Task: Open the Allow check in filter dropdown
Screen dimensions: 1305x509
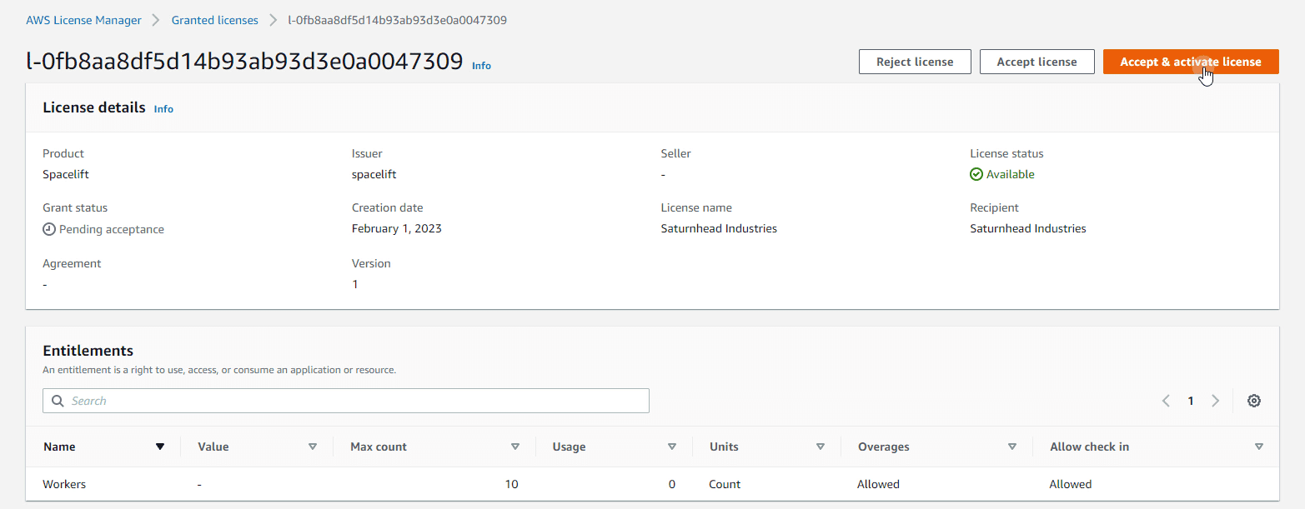Action: click(x=1259, y=447)
